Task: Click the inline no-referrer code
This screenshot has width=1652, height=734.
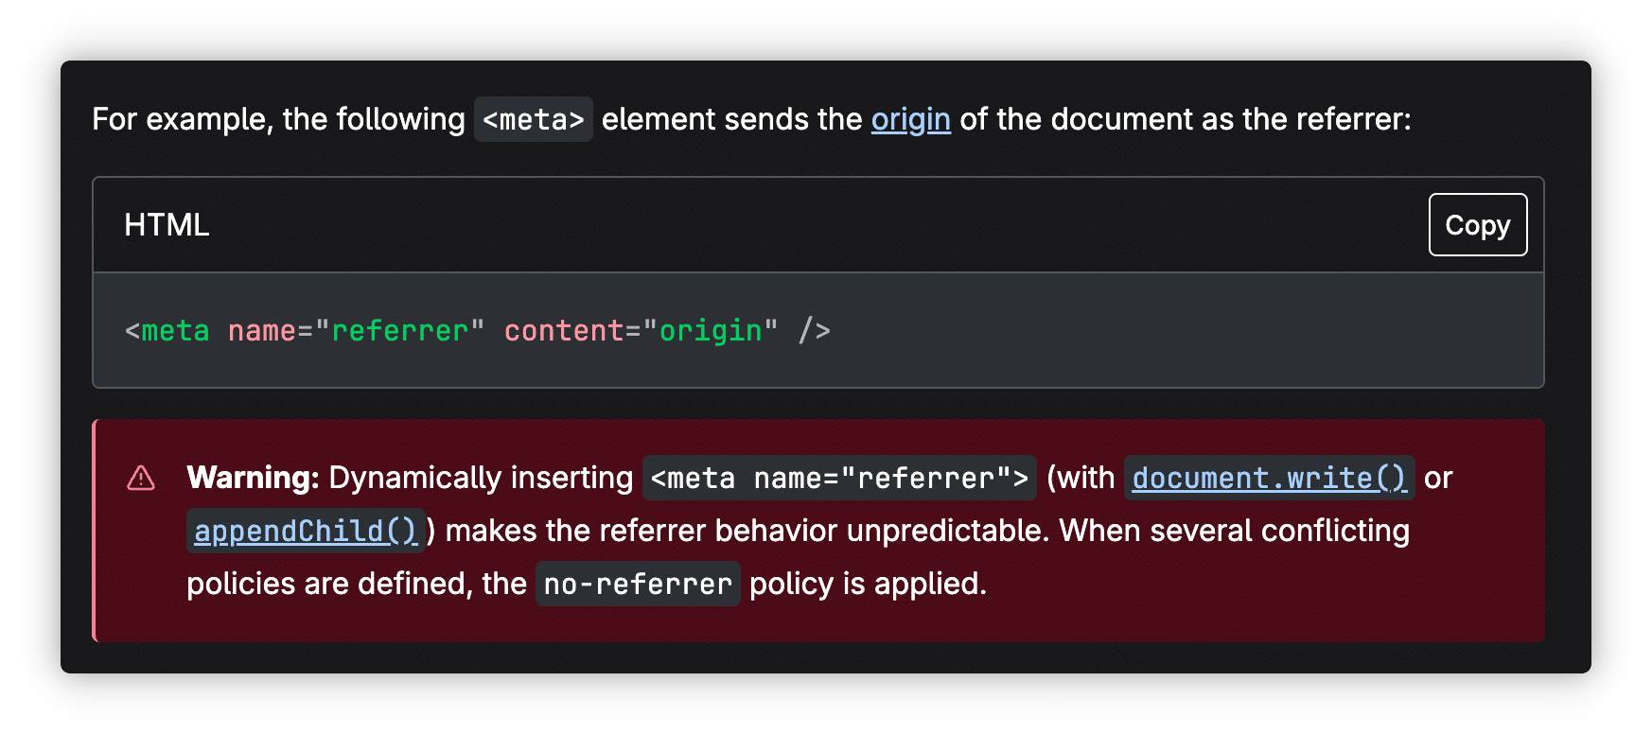Action: [638, 584]
